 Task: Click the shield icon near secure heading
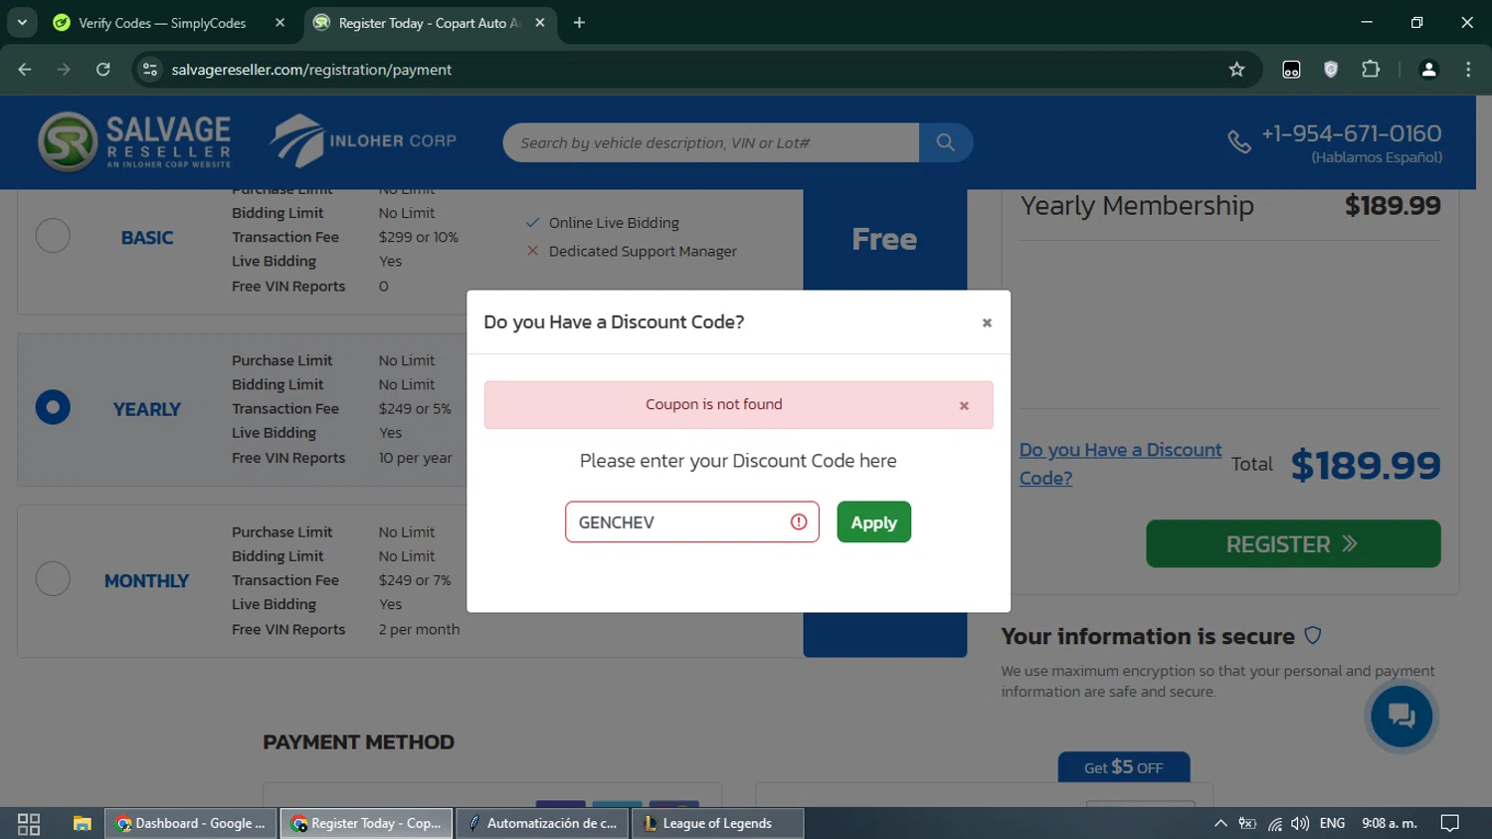point(1313,635)
